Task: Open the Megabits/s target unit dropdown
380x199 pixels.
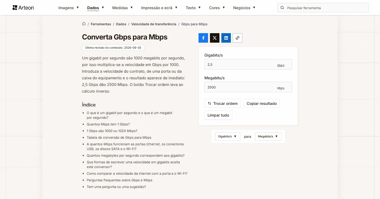Action: [268, 136]
